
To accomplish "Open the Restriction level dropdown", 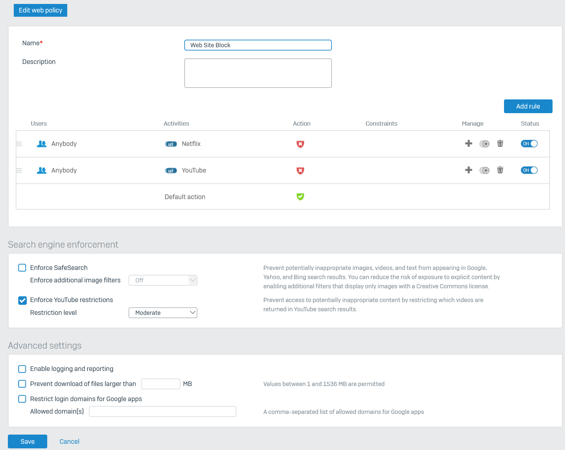I will pos(163,313).
